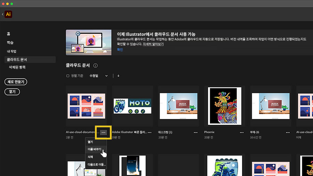Click the 2분 전 timestamp text
Screen dimensions: 313x176
point(70,137)
